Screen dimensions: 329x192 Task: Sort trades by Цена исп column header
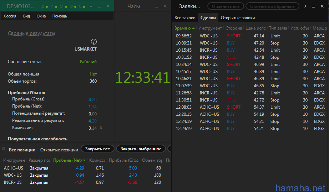pyautogui.click(x=255, y=28)
